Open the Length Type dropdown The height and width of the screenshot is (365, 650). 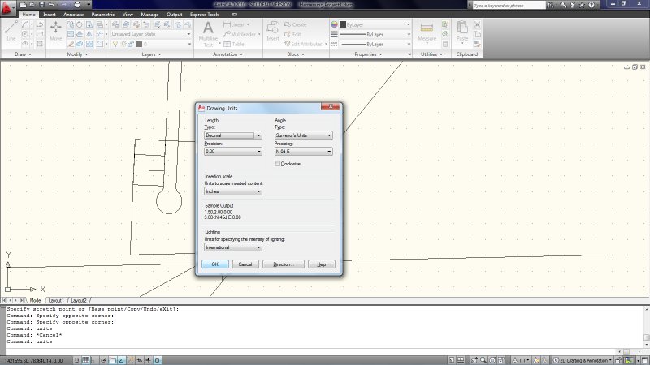point(233,135)
